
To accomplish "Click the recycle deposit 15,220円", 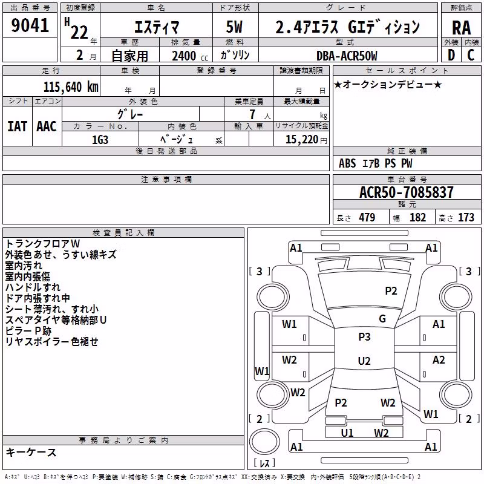I will click(306, 140).
